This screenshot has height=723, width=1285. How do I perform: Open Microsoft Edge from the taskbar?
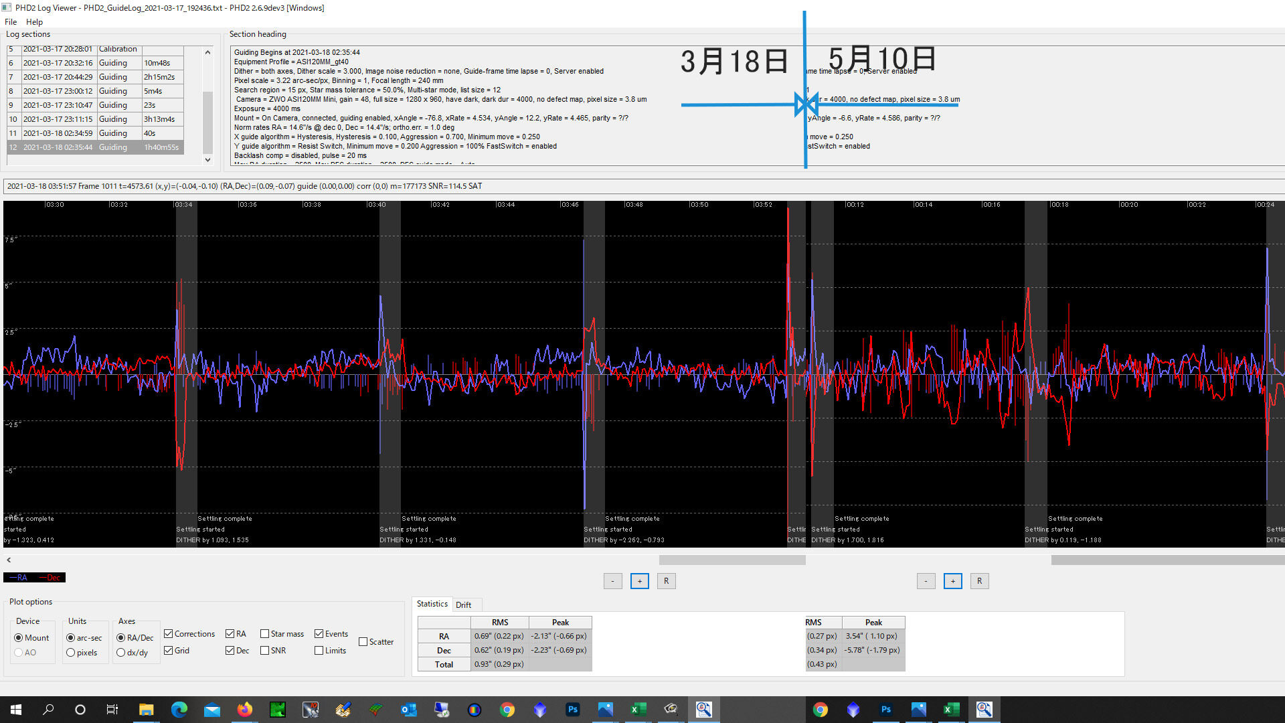tap(179, 710)
